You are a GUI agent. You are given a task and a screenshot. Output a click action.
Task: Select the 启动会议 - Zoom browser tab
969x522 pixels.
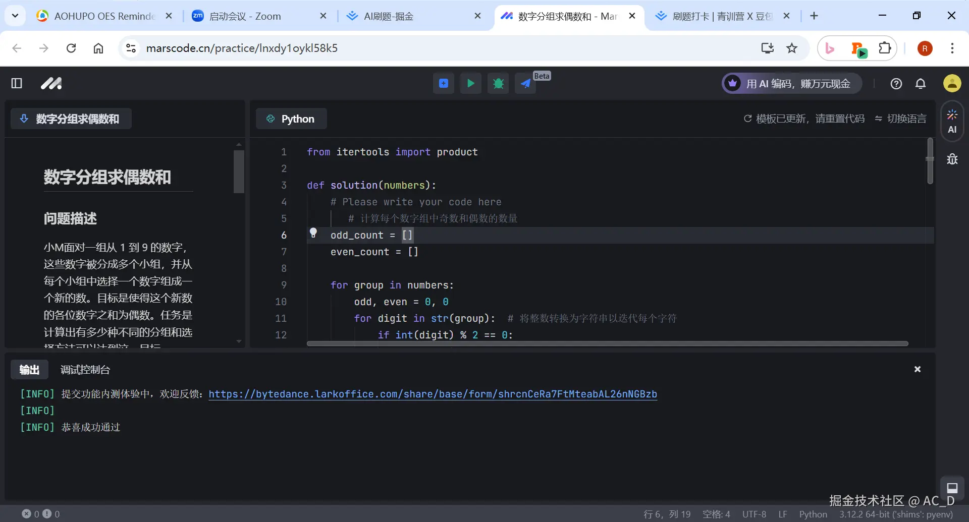(246, 16)
